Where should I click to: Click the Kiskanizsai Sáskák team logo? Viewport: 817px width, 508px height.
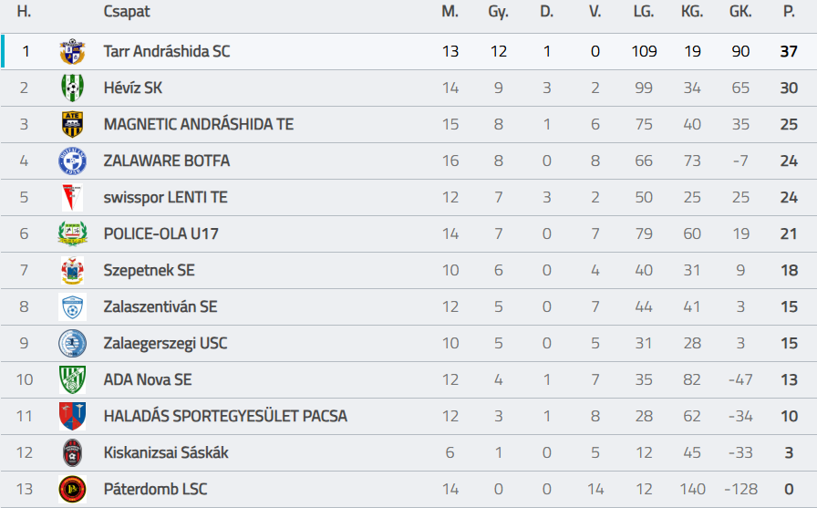[x=72, y=453]
